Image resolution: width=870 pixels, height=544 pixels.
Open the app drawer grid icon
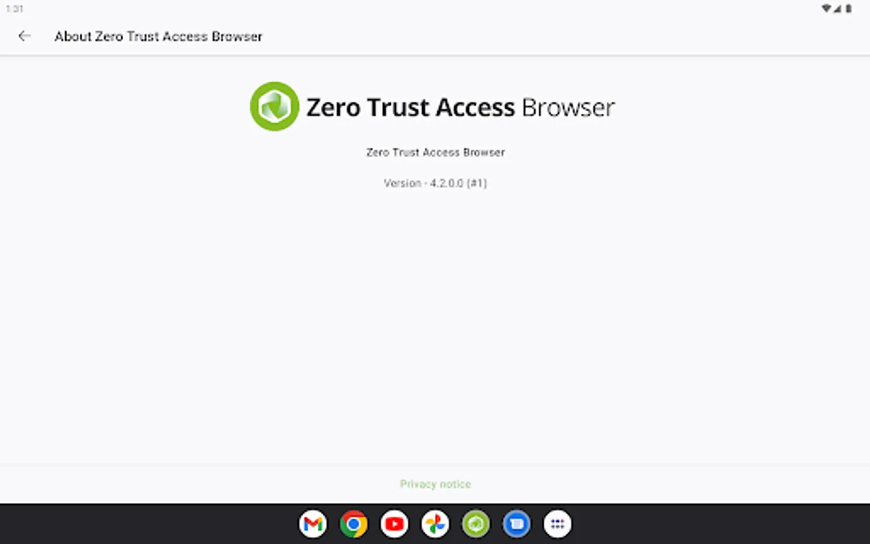coord(558,524)
